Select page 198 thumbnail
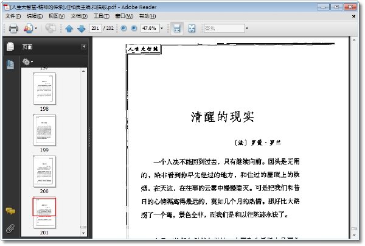Image resolution: width=365 pixels, height=246 pixels. point(44,88)
